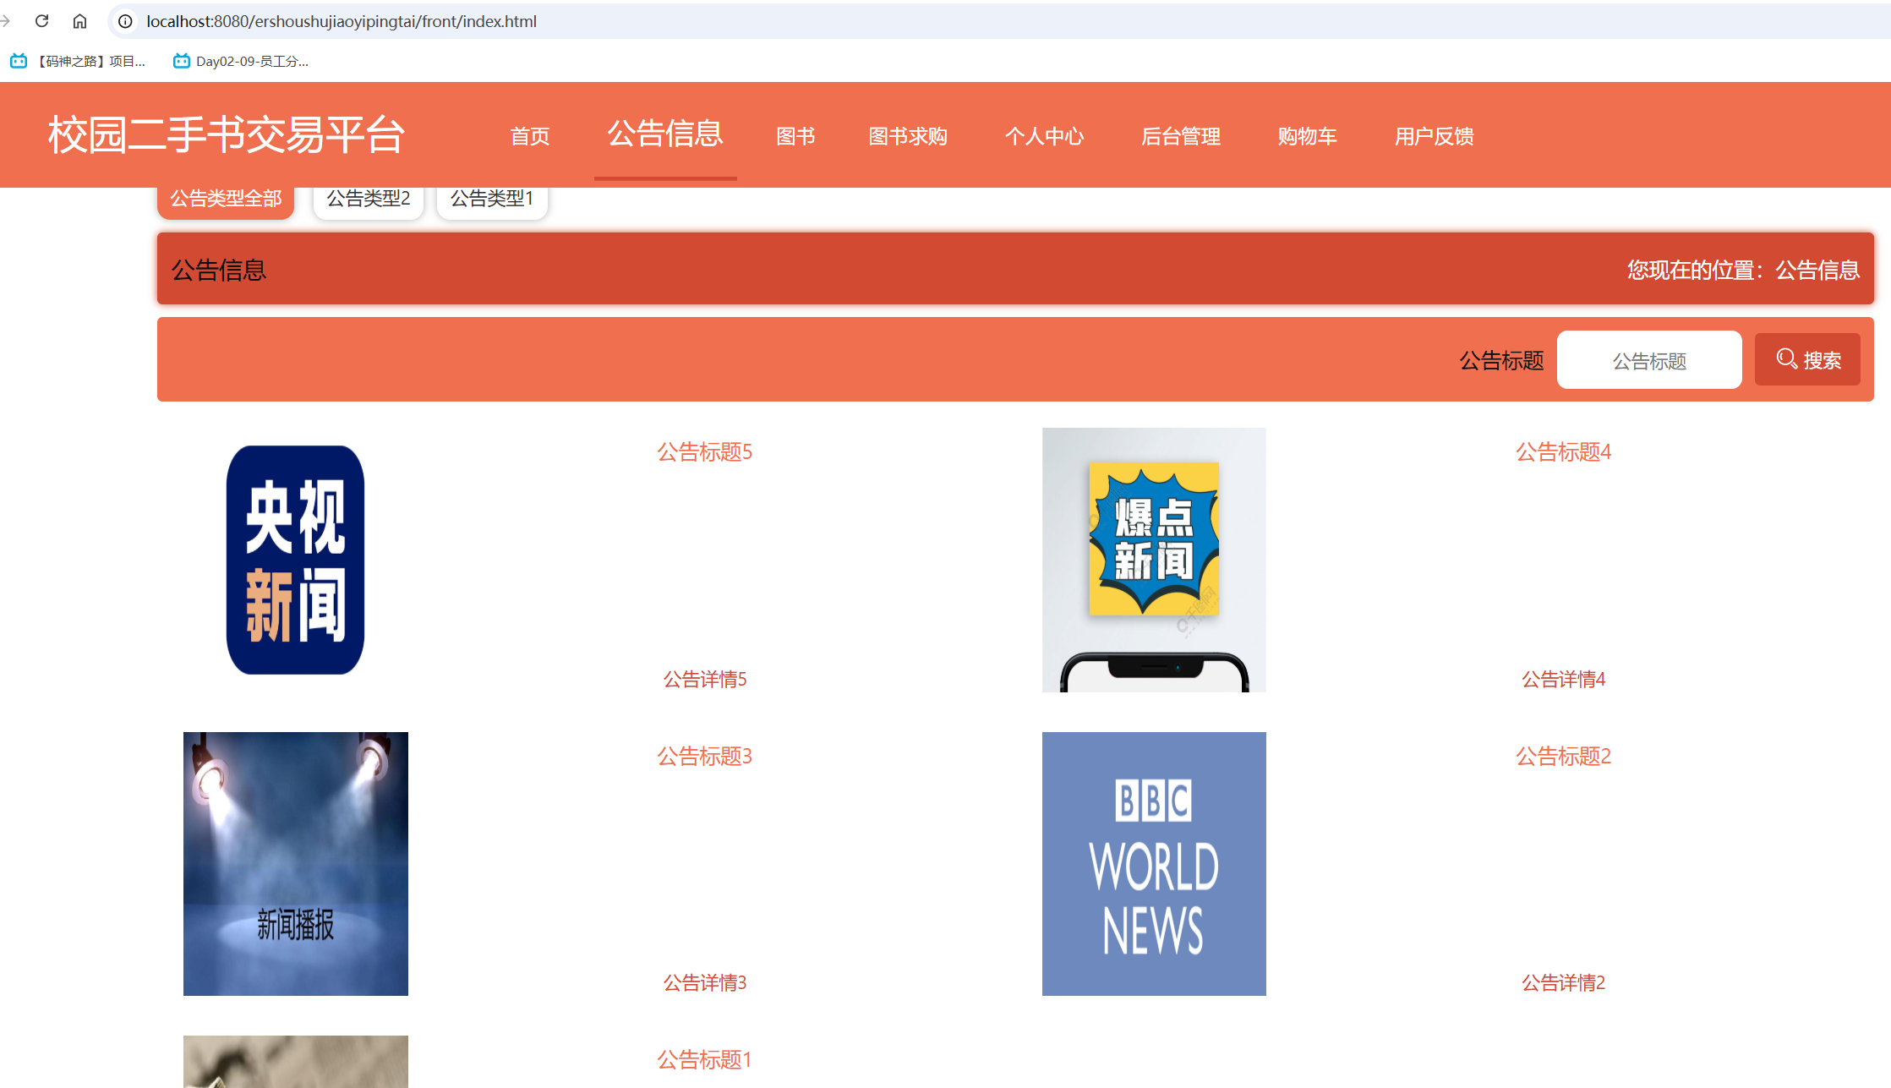Image resolution: width=1891 pixels, height=1088 pixels.
Task: Go to the 图书 section
Action: pos(795,136)
